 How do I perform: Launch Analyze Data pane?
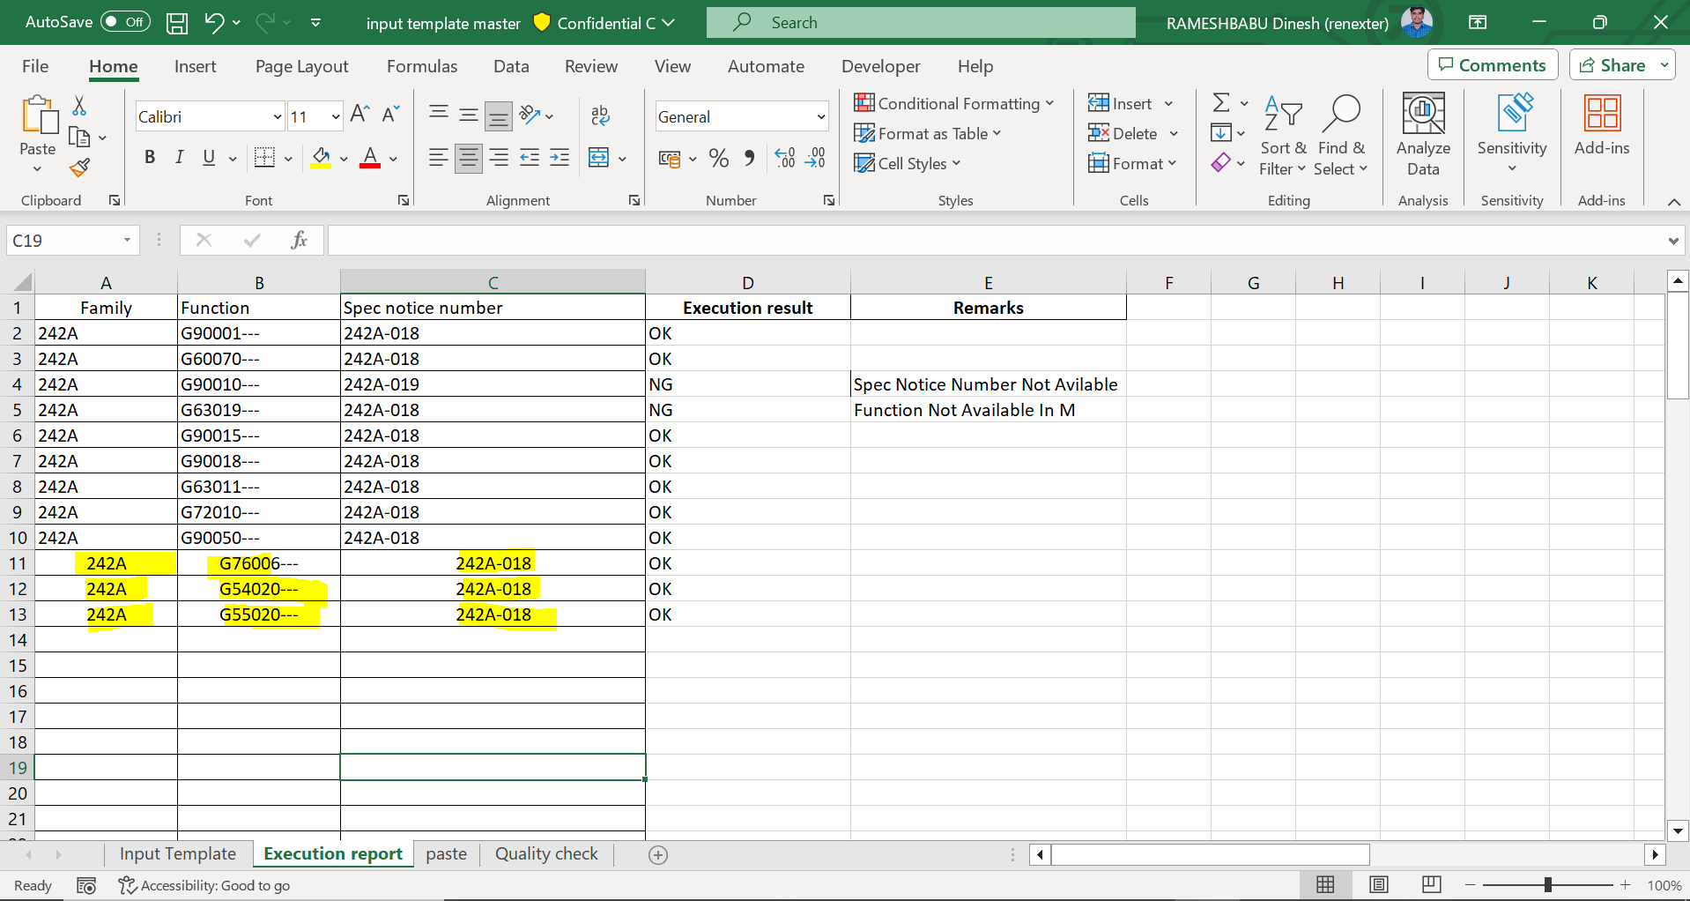point(1421,134)
